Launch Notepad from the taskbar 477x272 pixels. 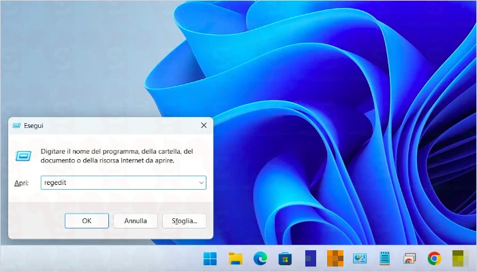tap(384, 258)
